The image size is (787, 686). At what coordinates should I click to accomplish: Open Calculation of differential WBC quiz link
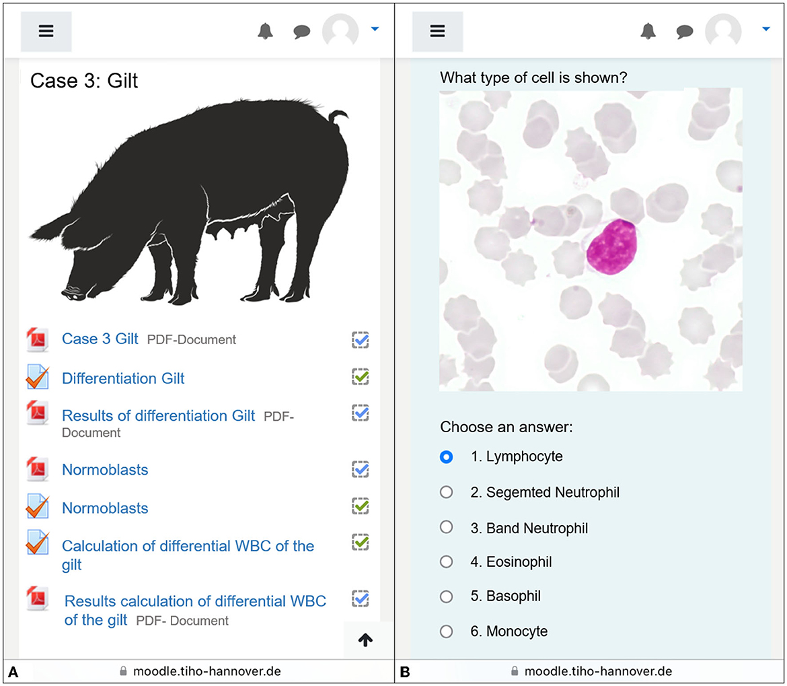188,555
